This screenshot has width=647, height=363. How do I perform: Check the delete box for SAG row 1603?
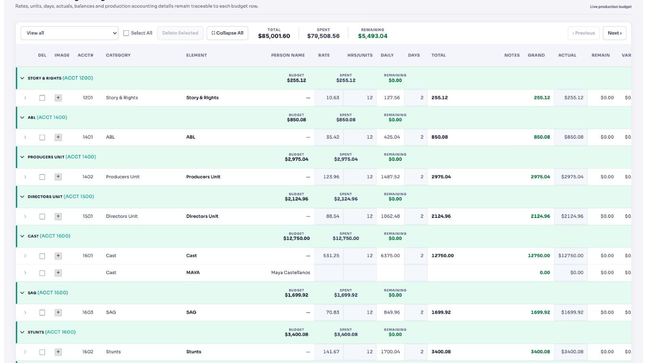42,312
